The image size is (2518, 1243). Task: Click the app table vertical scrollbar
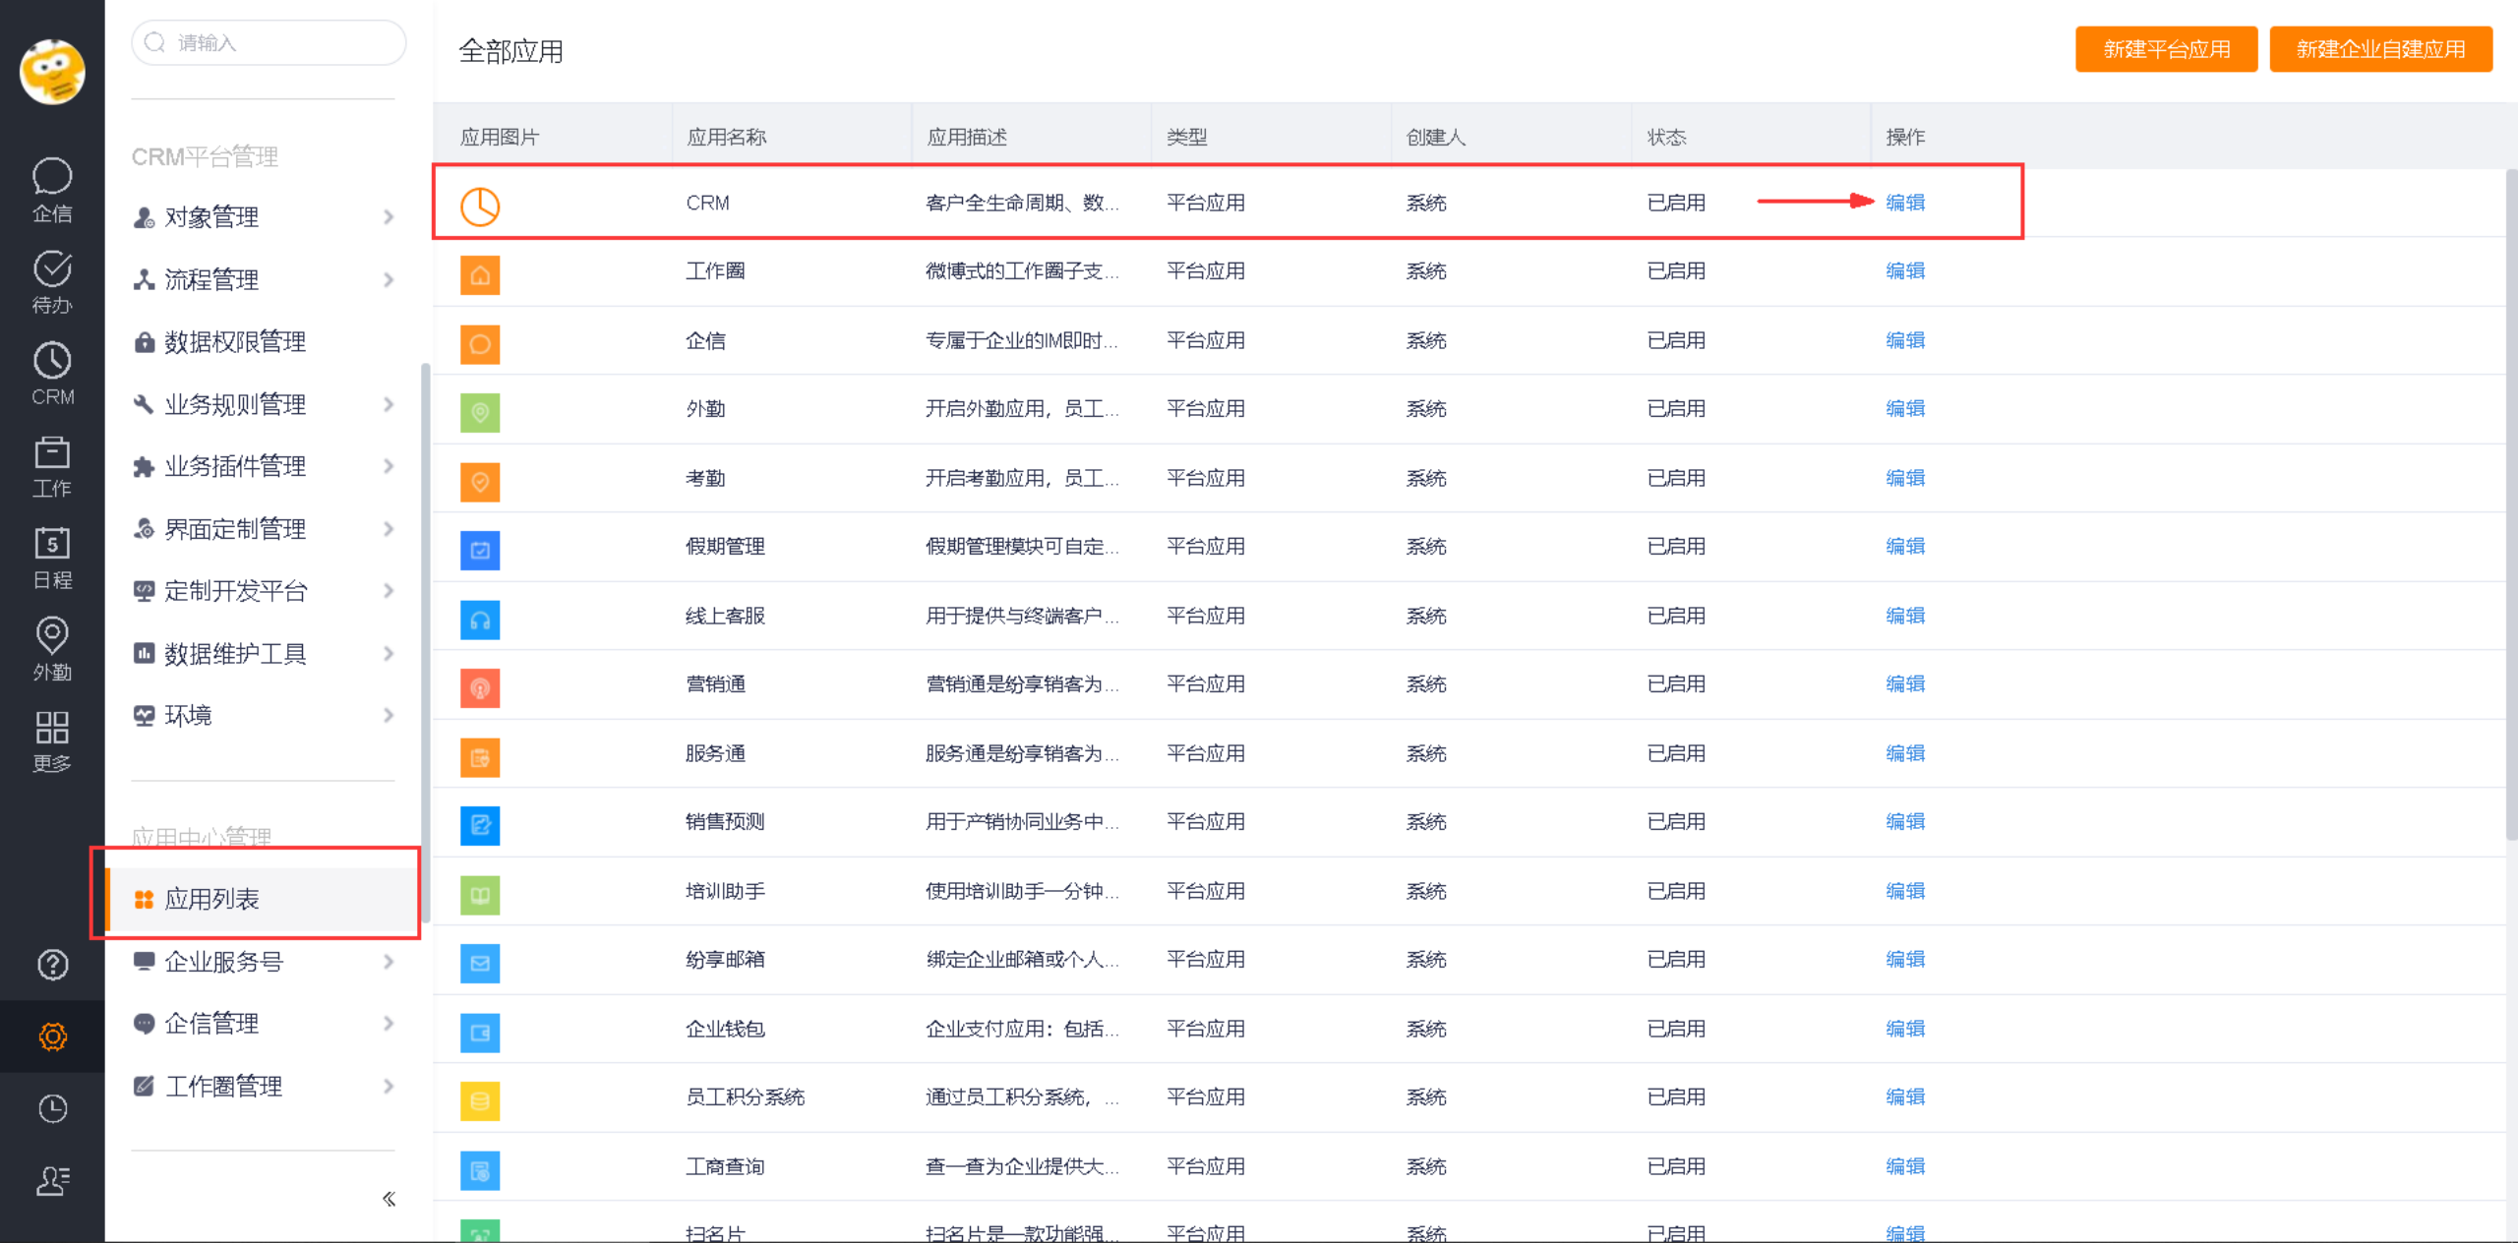click(x=2511, y=504)
